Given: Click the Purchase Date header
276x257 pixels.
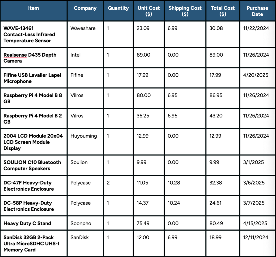Looking at the screenshot, I should pyautogui.click(x=257, y=11).
